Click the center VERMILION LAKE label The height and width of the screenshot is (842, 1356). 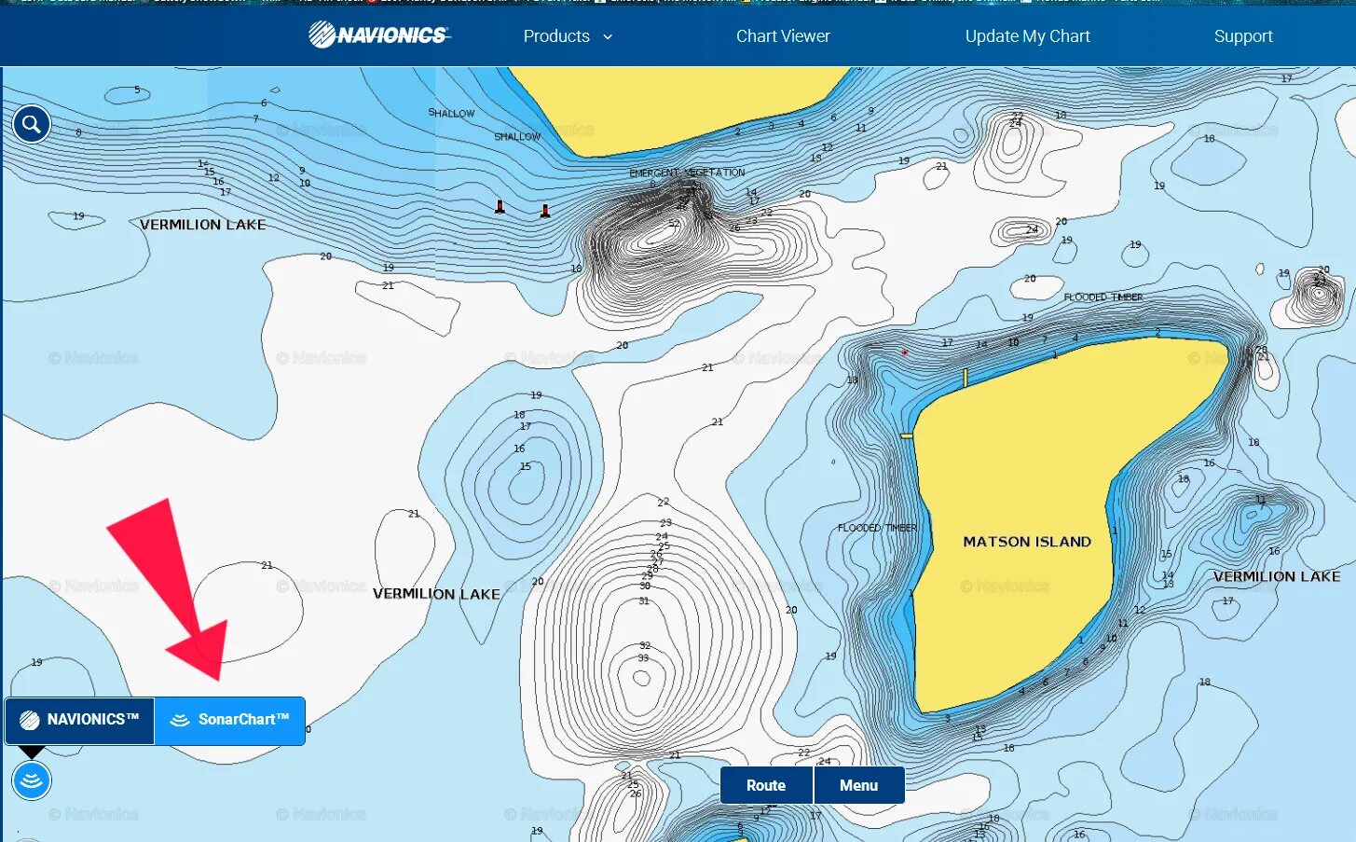(x=436, y=594)
